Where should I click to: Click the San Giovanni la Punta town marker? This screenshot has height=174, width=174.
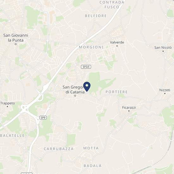coord(16,44)
